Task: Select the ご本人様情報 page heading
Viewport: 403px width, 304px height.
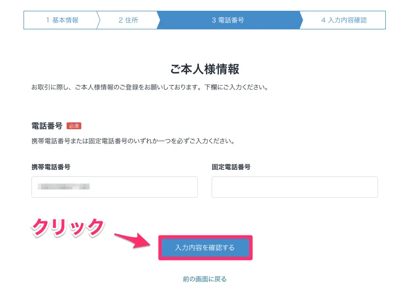Action: click(205, 70)
